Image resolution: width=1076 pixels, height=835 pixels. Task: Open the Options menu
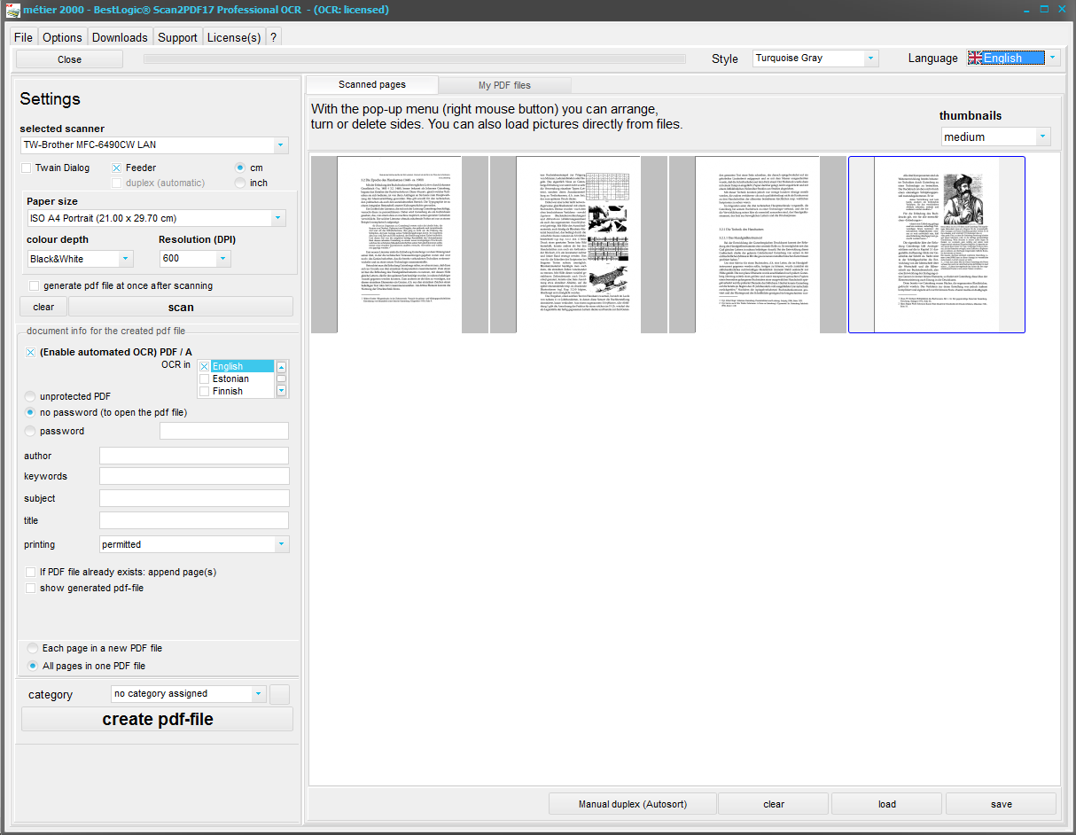pyautogui.click(x=62, y=37)
